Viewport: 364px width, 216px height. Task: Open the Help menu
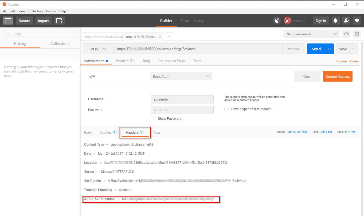62,11
